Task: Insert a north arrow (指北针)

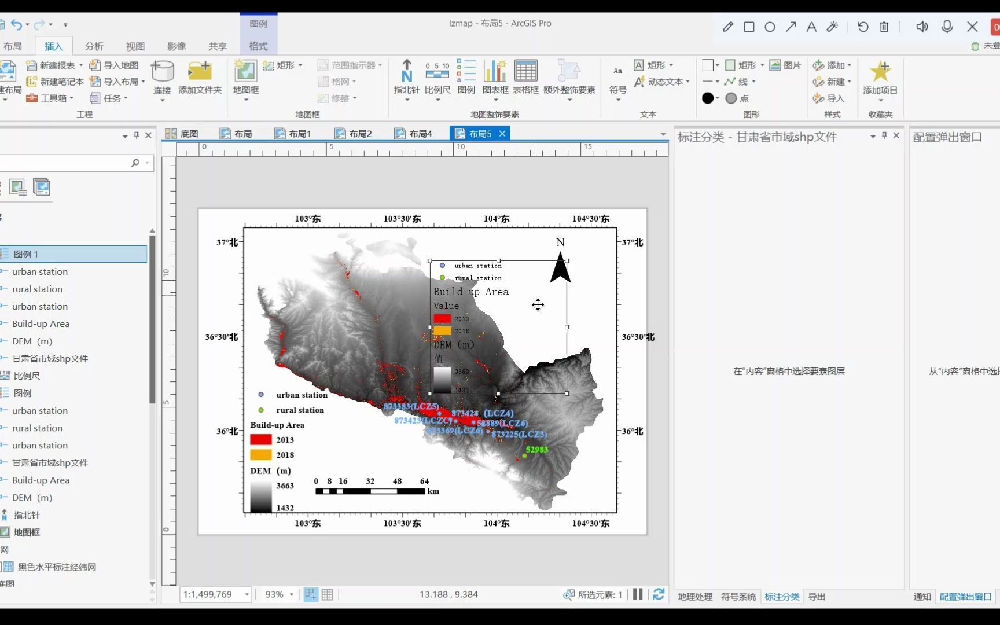Action: [407, 78]
